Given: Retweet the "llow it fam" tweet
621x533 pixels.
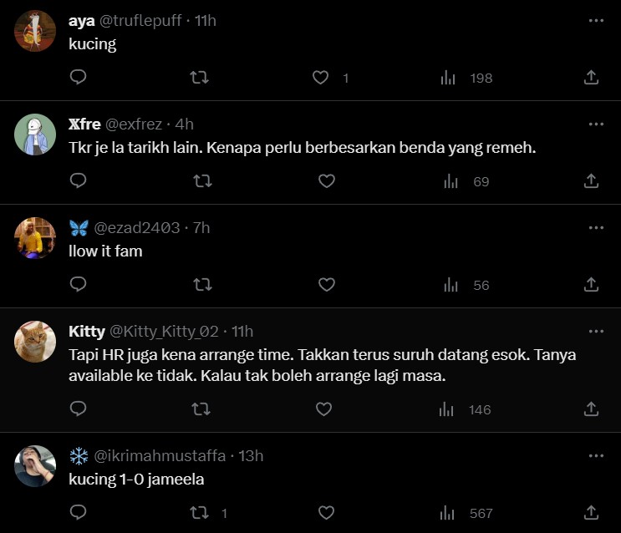Looking at the screenshot, I should click(x=201, y=285).
